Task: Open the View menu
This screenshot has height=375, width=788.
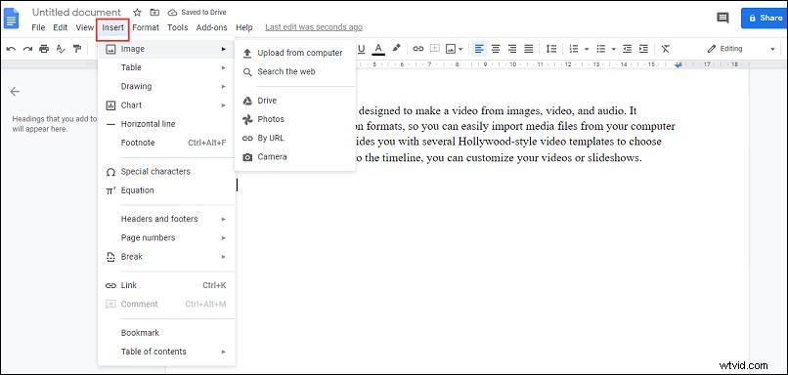Action: 84,27
